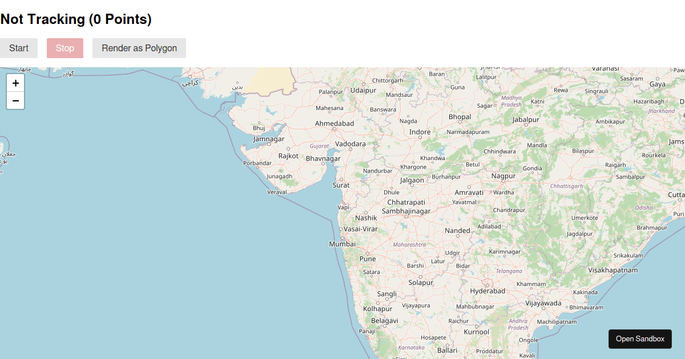Click the Satara town label
Viewport: 685px width, 359px height.
[x=371, y=272]
